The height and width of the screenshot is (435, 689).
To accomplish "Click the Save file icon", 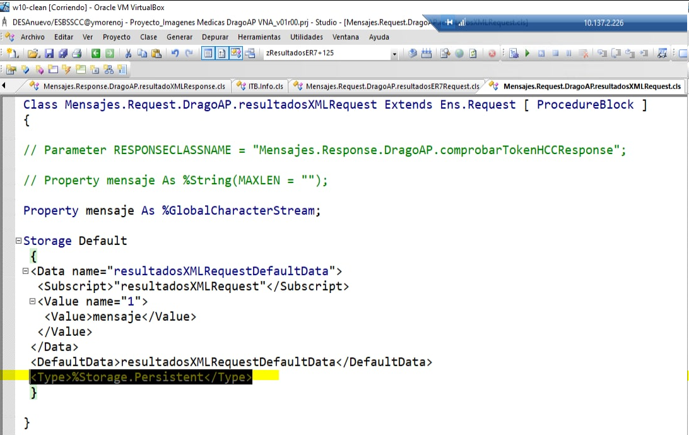I will tap(49, 54).
